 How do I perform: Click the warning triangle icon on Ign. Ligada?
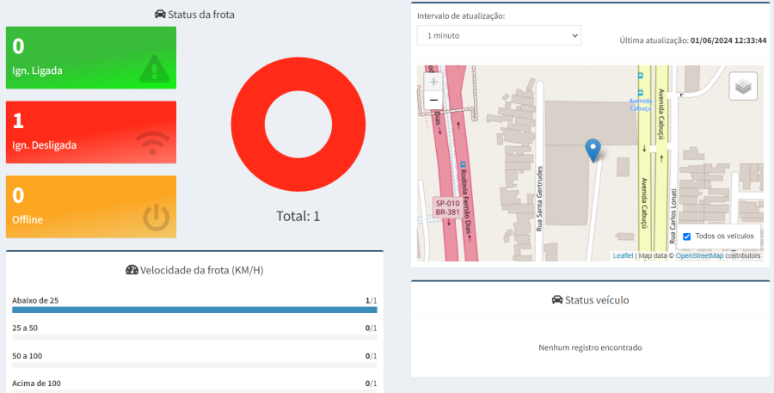click(155, 67)
